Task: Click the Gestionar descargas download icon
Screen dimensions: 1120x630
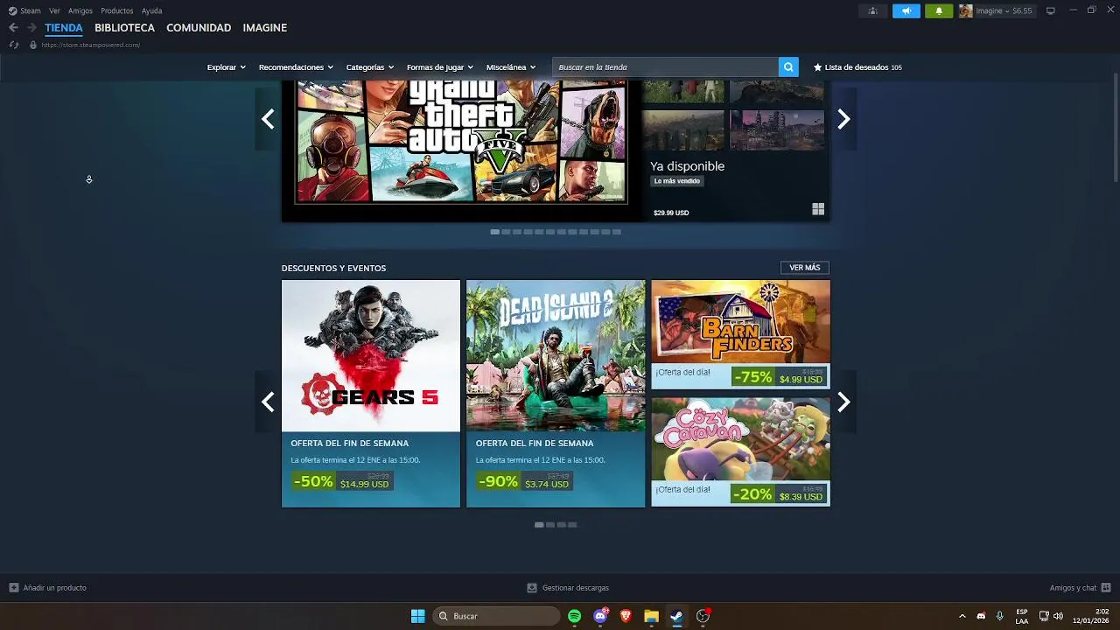Action: 532,588
